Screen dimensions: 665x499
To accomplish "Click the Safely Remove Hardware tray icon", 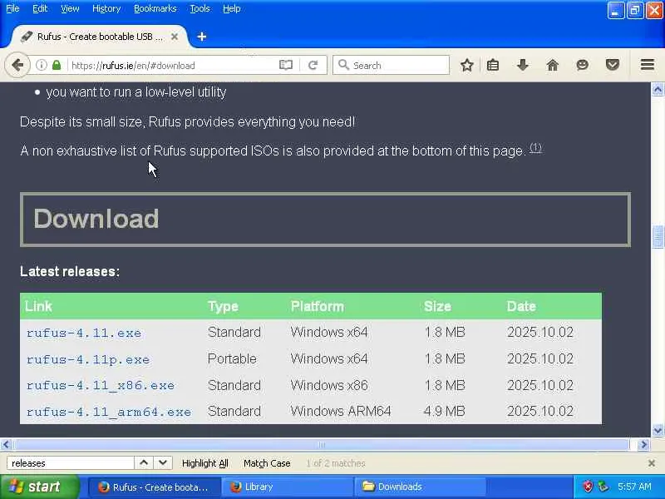I will pyautogui.click(x=603, y=487).
